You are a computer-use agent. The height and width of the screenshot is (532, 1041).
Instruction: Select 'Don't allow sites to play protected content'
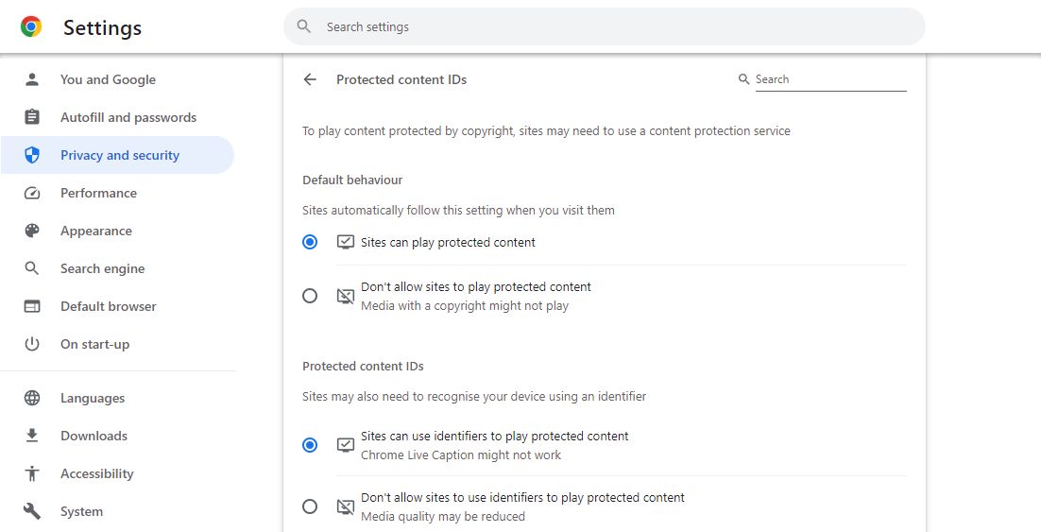pos(310,296)
